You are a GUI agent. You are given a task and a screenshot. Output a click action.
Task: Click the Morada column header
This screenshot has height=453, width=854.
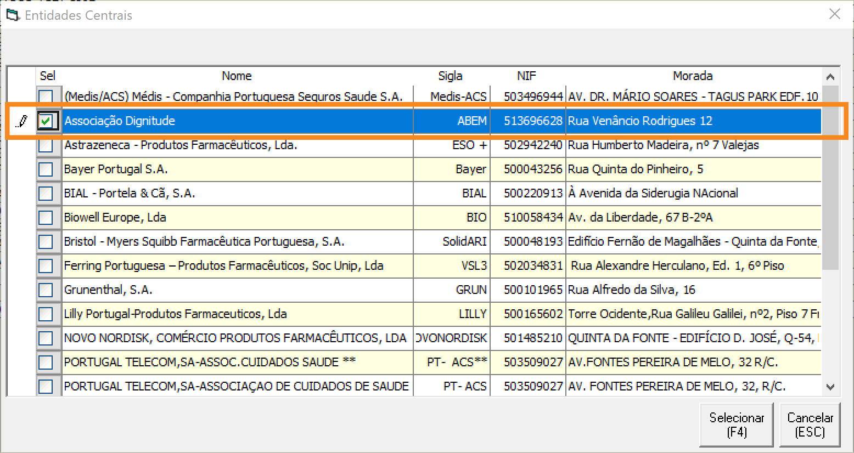693,76
